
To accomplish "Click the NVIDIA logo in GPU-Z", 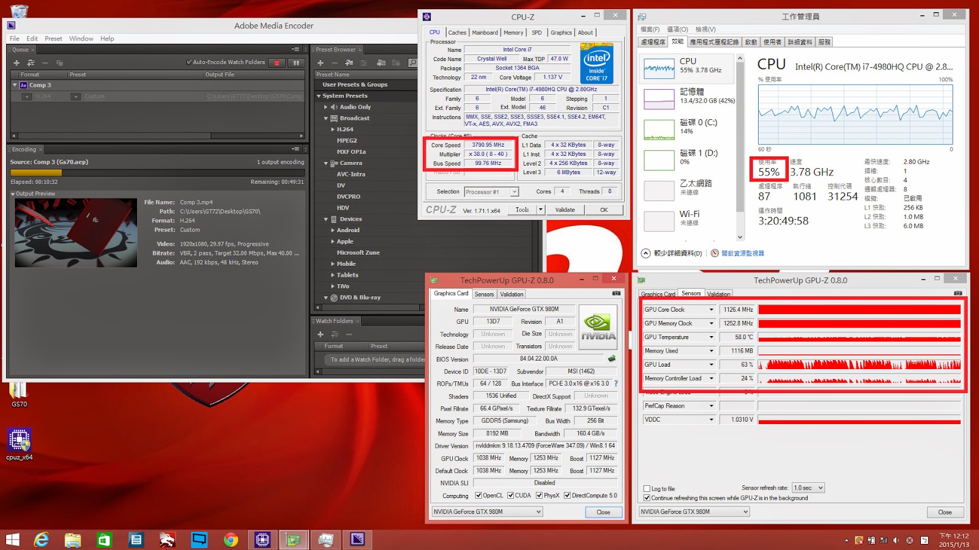I will 598,327.
